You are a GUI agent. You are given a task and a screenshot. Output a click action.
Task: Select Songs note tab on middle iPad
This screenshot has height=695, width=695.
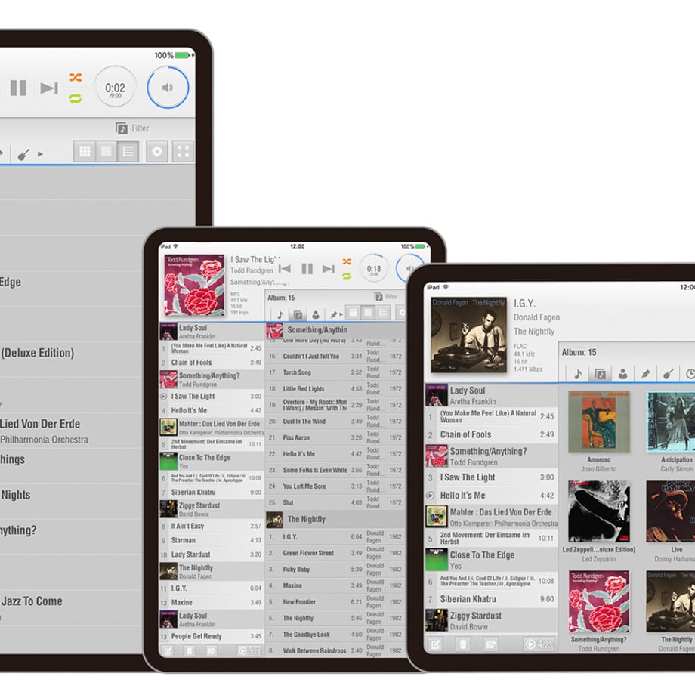280,315
